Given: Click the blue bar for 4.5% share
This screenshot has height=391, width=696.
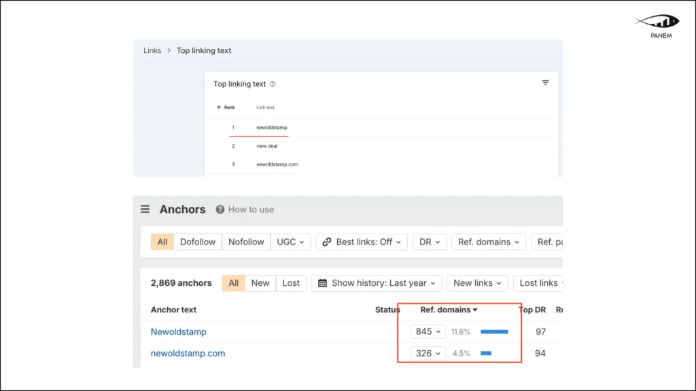Looking at the screenshot, I should coord(486,353).
